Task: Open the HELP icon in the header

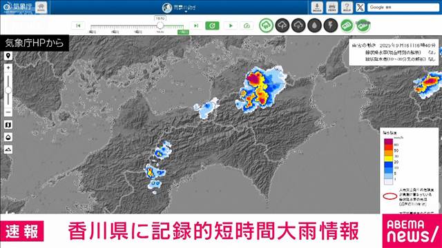Action: pyautogui.click(x=347, y=8)
